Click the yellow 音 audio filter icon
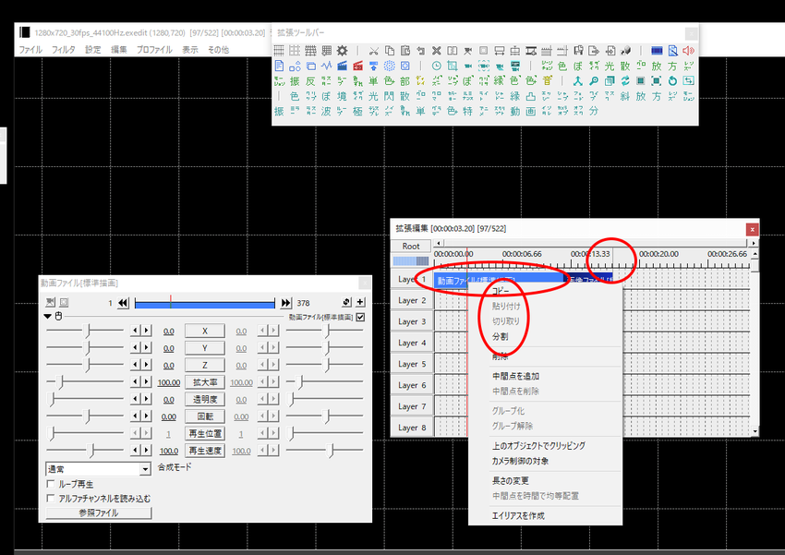Screen dimensions: 785x555 (x=548, y=80)
